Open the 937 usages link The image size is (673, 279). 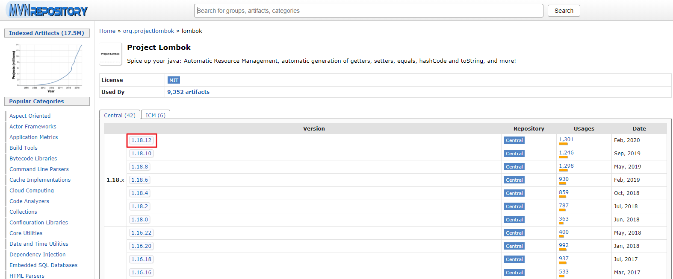[x=564, y=259]
